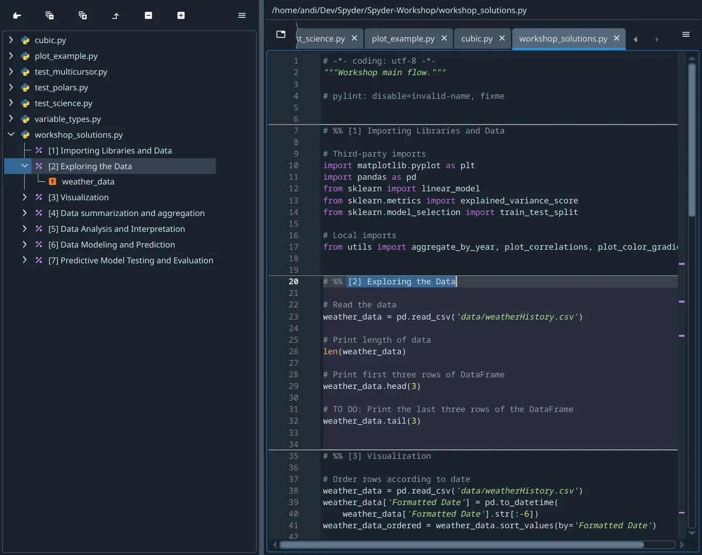
Task: Click the 'Go to parent item' arrow icon
Action: [115, 15]
